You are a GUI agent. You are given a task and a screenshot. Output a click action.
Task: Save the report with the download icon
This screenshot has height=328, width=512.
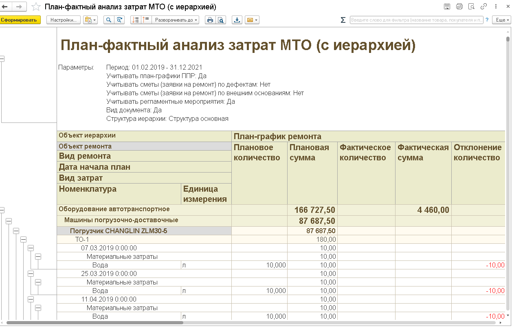237,20
